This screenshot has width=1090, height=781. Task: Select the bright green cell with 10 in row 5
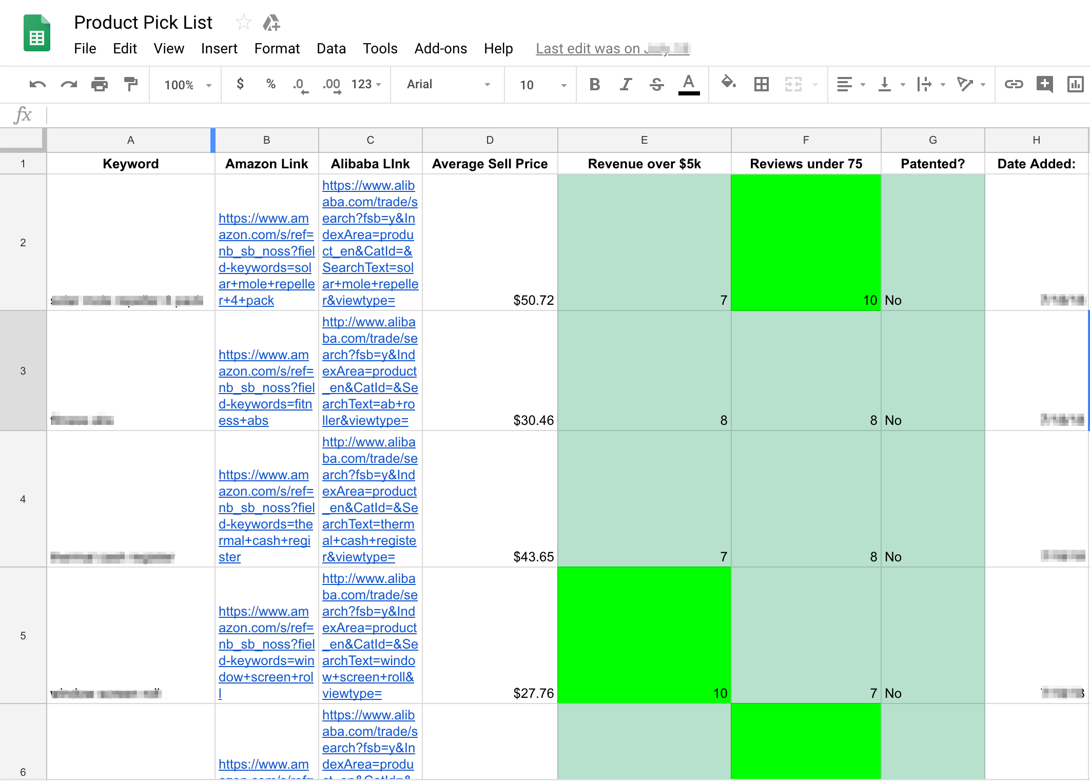tap(644, 635)
